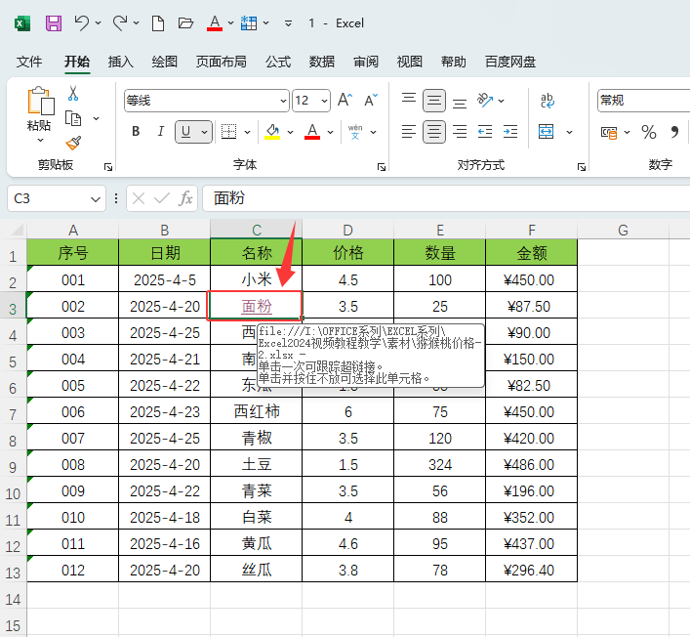Screen dimensions: 690x637
Task: Select column header D
Action: (x=347, y=230)
